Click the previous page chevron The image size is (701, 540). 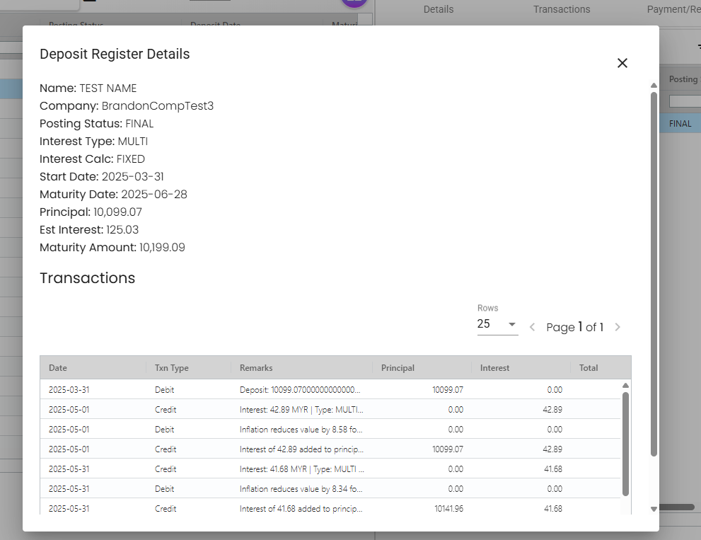click(531, 327)
